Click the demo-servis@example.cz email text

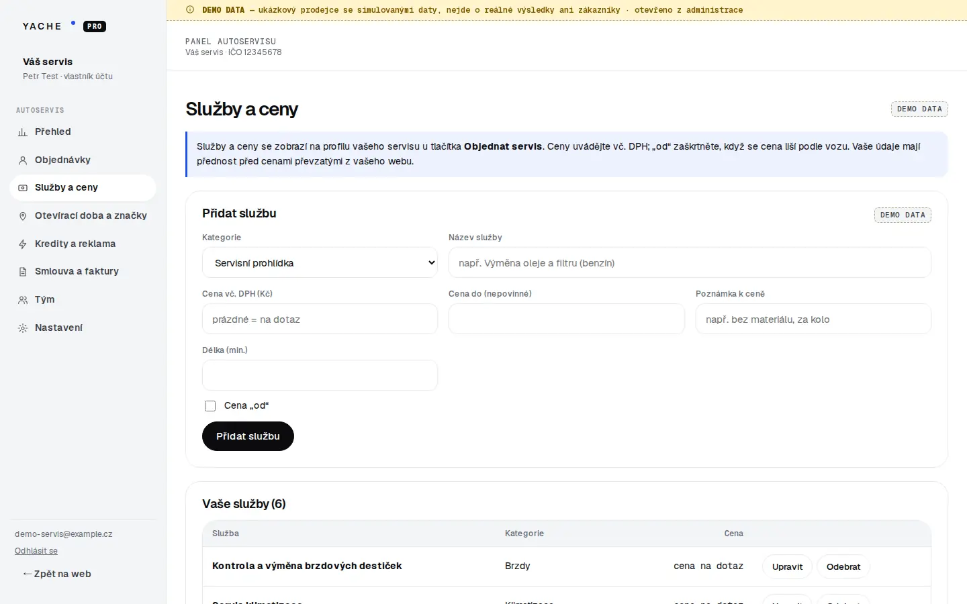pyautogui.click(x=64, y=534)
